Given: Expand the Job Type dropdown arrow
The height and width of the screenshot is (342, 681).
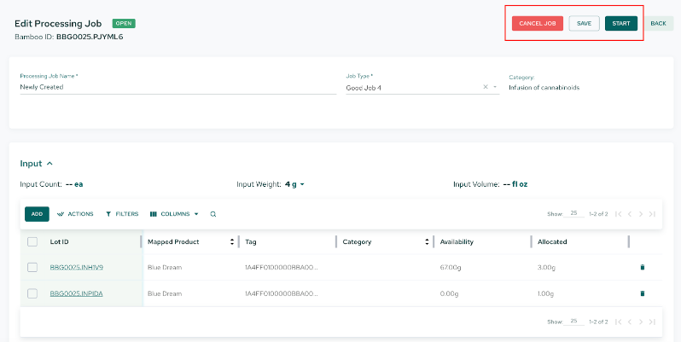Looking at the screenshot, I should pos(495,87).
